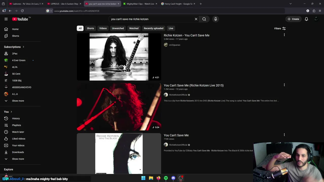Close the LEPROUS - Like A Sunken Ship tab
Viewport: 324px width, 182px height.
click(80, 4)
